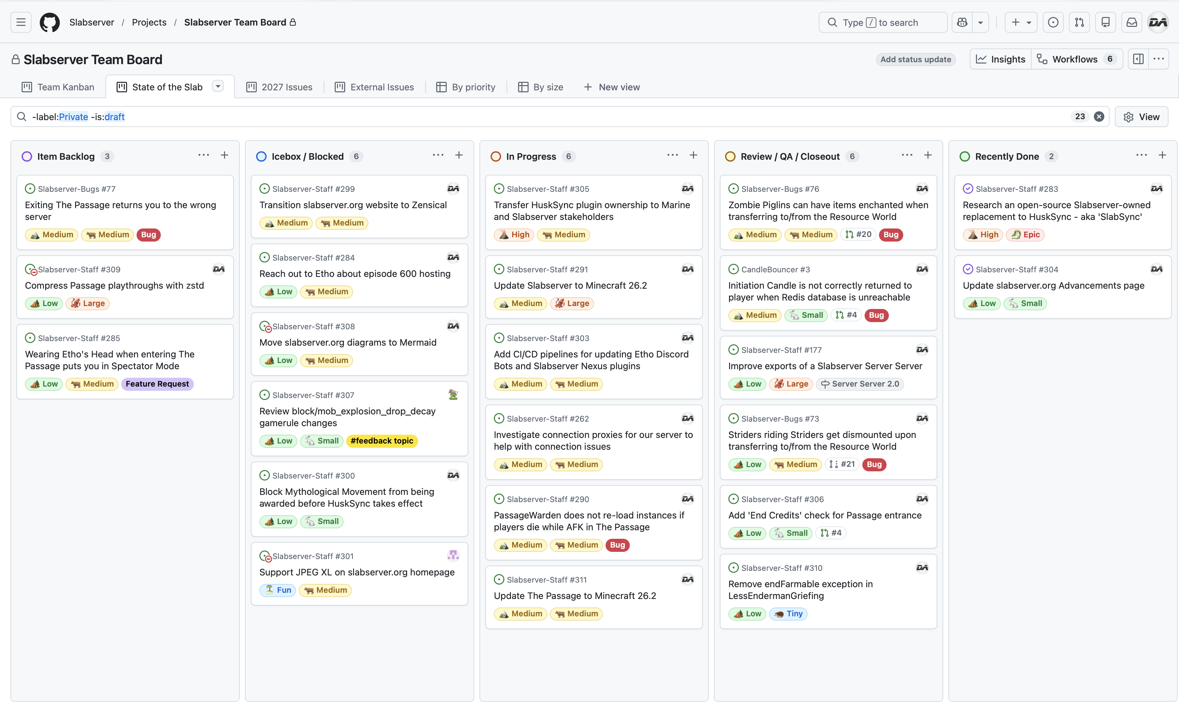Open Recently Done column options menu

pos(1141,155)
